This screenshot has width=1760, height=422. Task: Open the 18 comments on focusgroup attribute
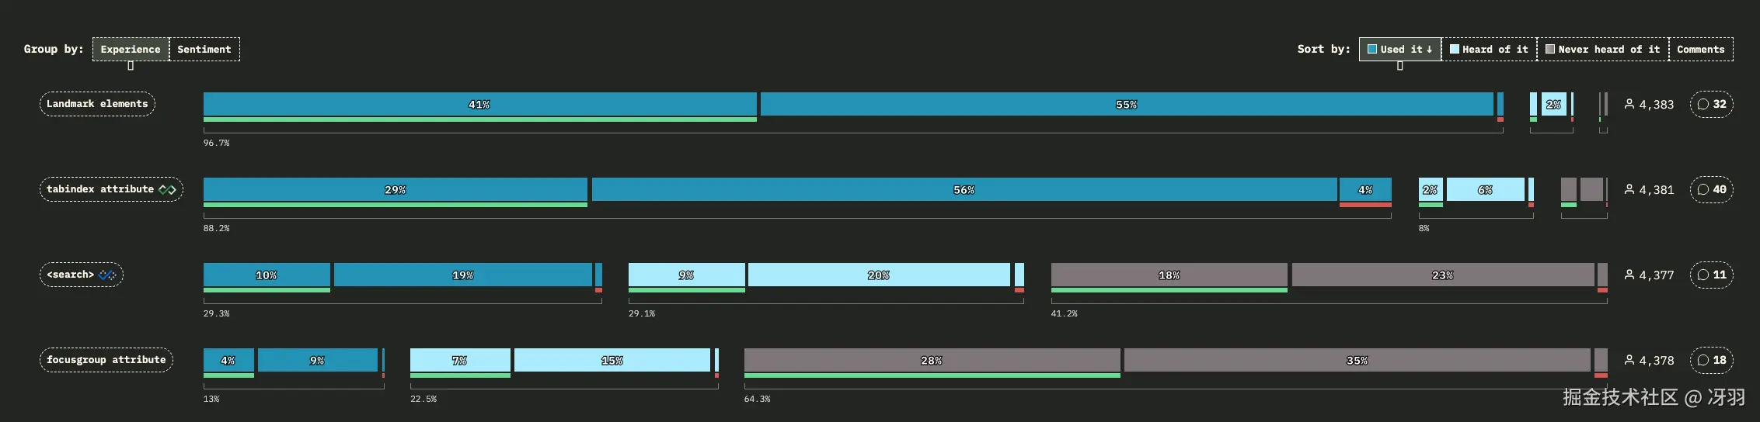[1711, 360]
